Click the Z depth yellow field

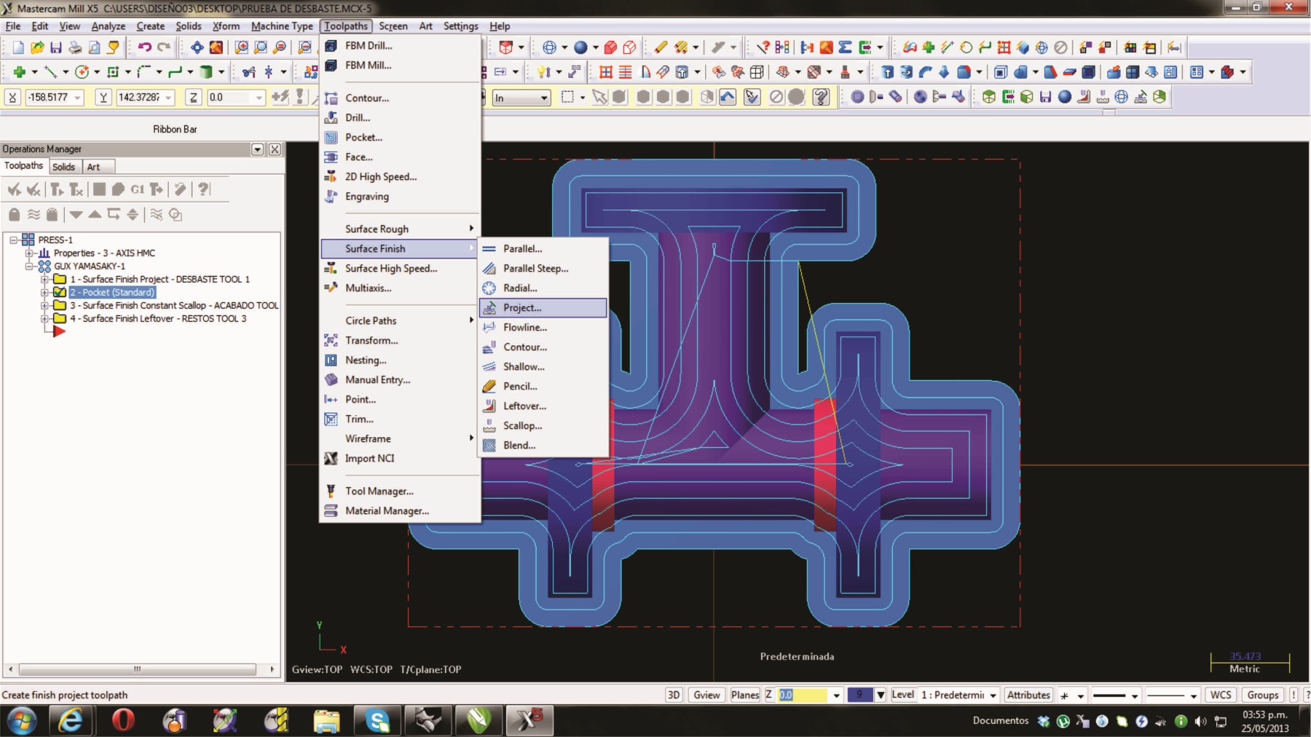802,695
